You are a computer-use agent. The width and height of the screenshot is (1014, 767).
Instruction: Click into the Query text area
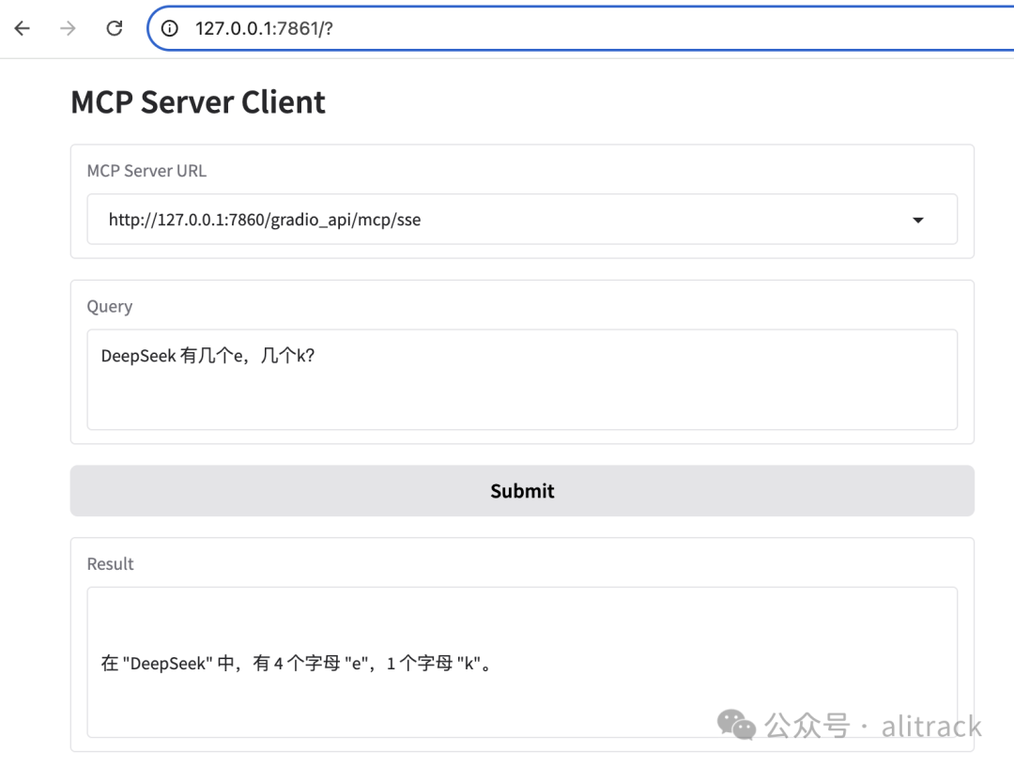point(522,379)
